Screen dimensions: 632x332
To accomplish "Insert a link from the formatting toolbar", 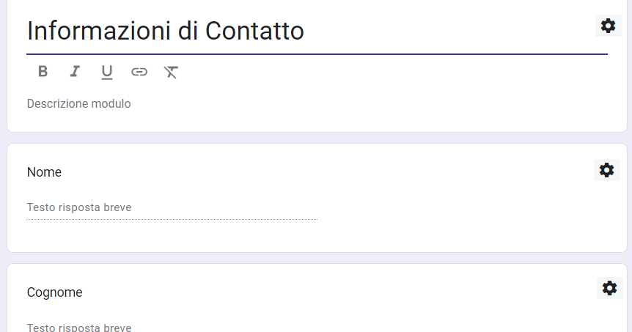I will coord(139,71).
